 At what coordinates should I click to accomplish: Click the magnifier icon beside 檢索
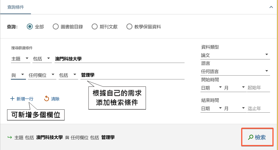coord(251,137)
